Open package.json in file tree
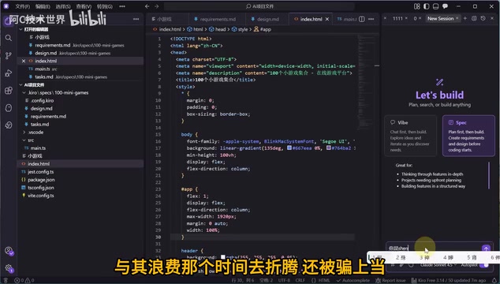The image size is (500, 284). pos(41,180)
